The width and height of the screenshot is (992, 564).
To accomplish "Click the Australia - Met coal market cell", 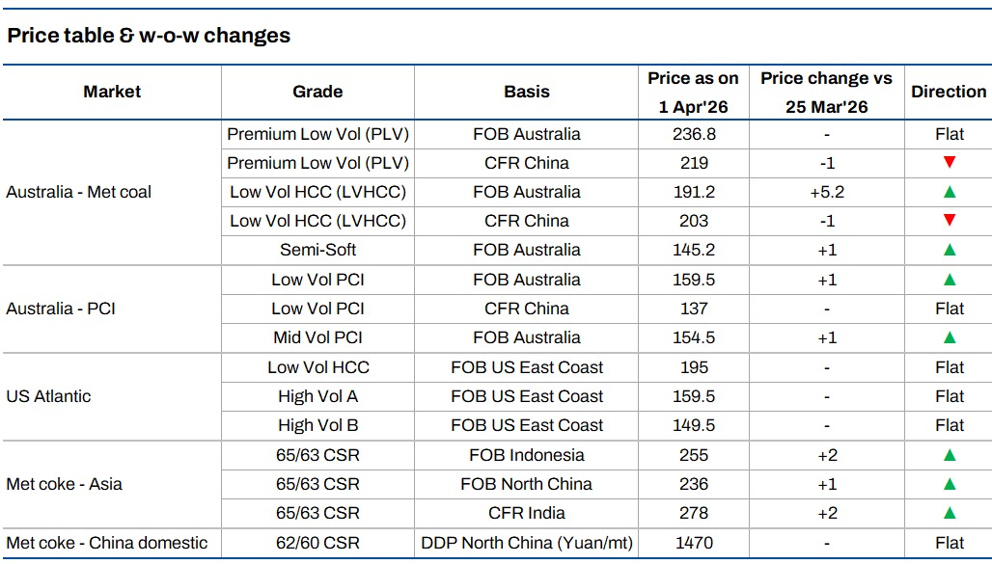I will click(79, 192).
